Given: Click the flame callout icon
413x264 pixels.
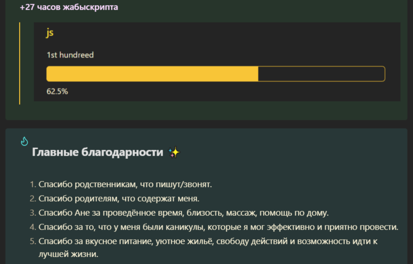Looking at the screenshot, I should (25, 141).
